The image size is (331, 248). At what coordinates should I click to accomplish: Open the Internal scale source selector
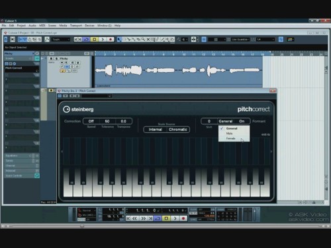pyautogui.click(x=156, y=130)
